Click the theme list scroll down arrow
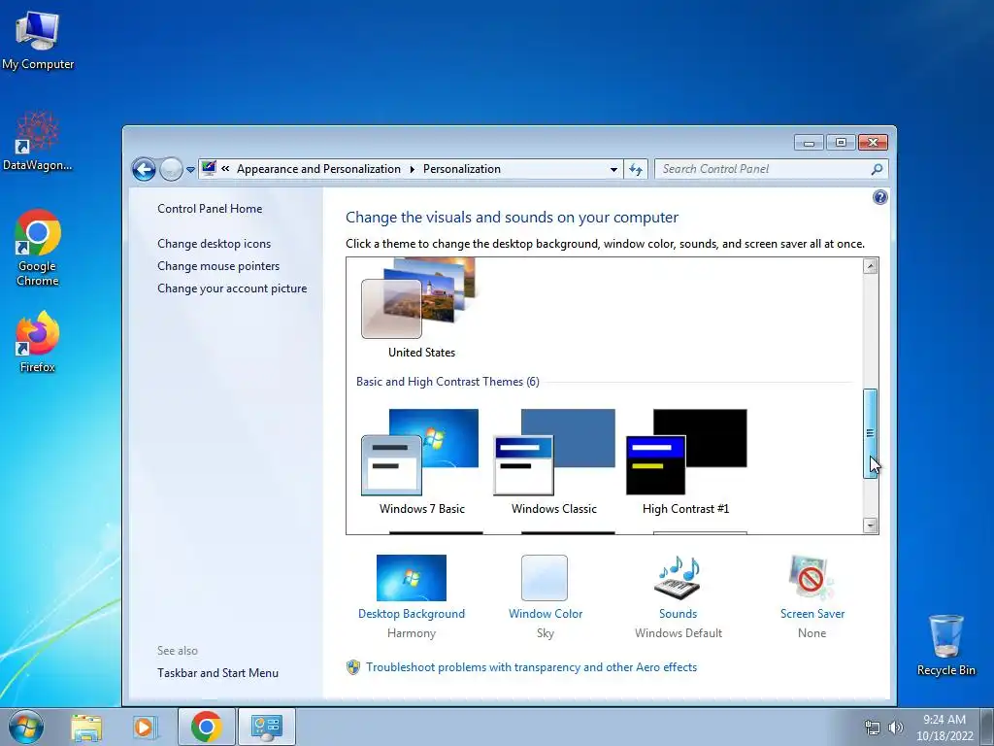994x746 pixels. click(871, 526)
